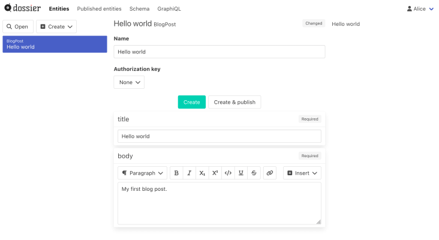
Task: Toggle strikethrough formatting
Action: [254, 173]
